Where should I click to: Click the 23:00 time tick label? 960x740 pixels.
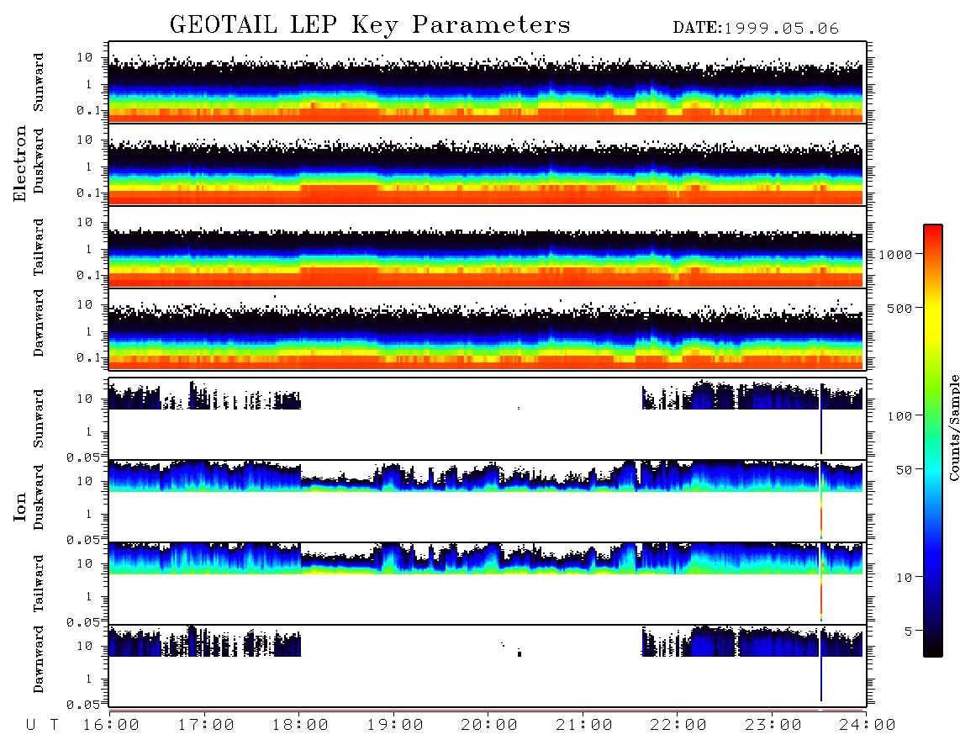[x=773, y=726]
